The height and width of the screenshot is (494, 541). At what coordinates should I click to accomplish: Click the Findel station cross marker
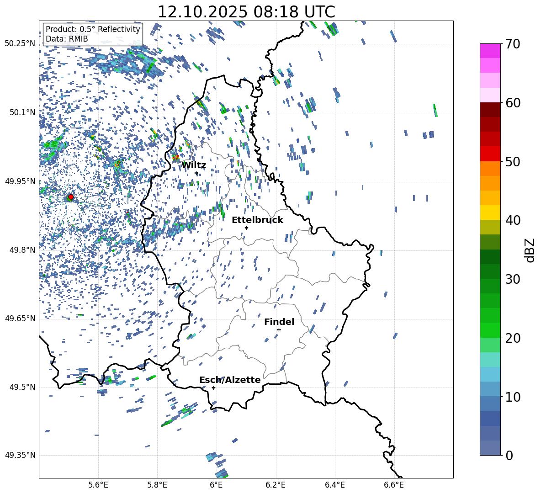click(x=279, y=329)
